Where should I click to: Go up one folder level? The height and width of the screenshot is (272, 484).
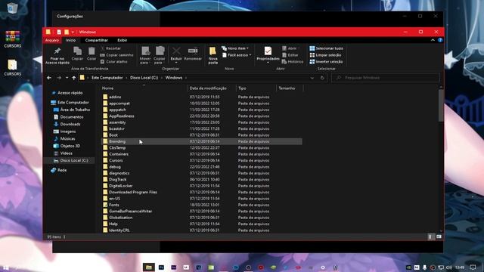(x=74, y=78)
